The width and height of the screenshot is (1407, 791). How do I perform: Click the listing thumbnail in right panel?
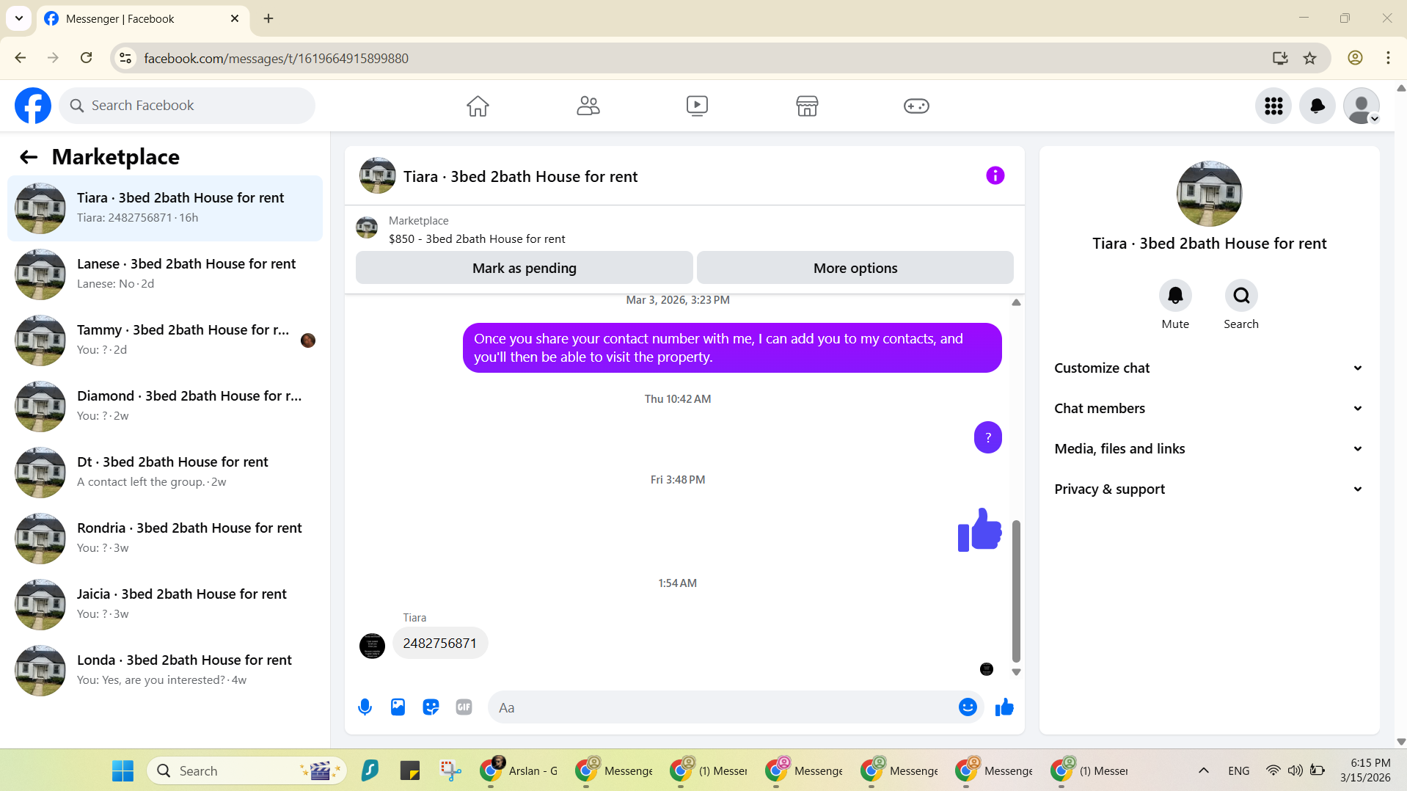[x=1209, y=194]
